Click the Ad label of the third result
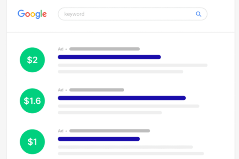This screenshot has width=239, height=159. click(61, 131)
